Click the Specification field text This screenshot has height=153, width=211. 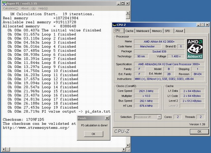click(169, 64)
